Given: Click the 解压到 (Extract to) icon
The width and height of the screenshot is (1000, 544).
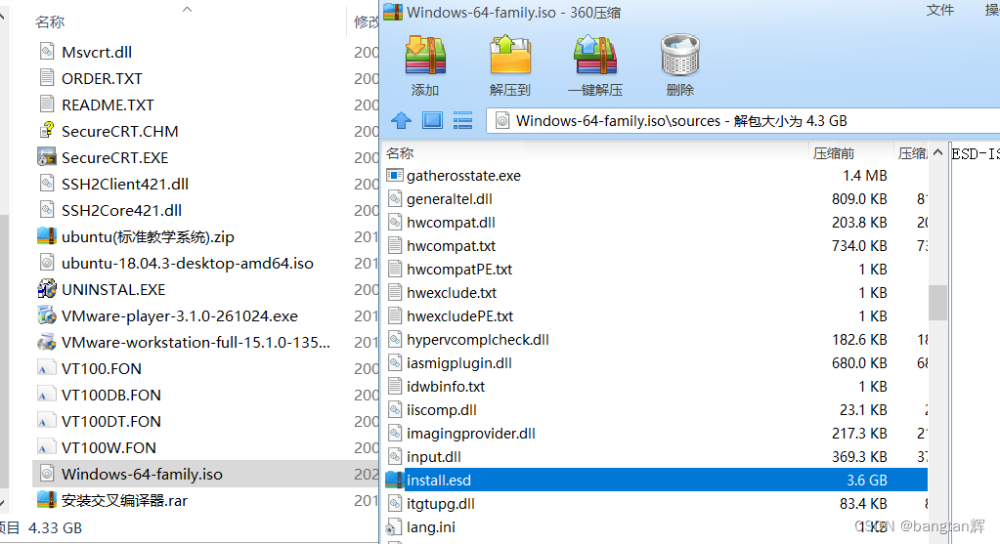Looking at the screenshot, I should point(510,56).
